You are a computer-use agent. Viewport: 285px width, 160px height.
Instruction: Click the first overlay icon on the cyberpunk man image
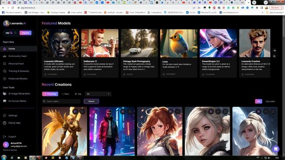(123, 112)
